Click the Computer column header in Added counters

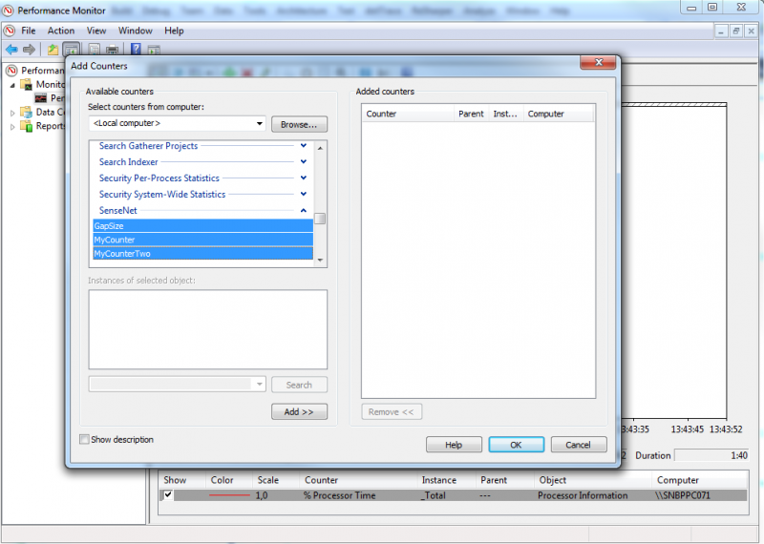click(x=559, y=114)
